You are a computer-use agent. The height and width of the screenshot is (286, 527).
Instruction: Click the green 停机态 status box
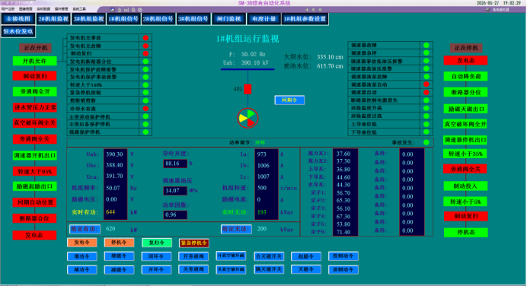(465, 232)
